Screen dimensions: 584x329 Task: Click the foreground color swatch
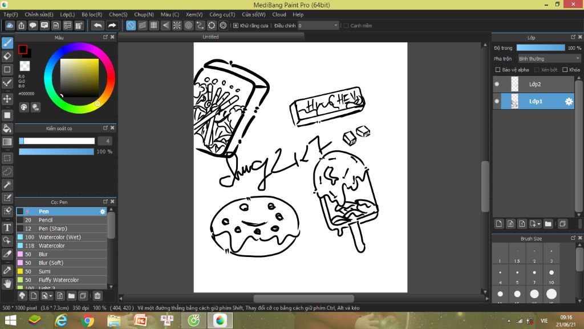coord(23,49)
